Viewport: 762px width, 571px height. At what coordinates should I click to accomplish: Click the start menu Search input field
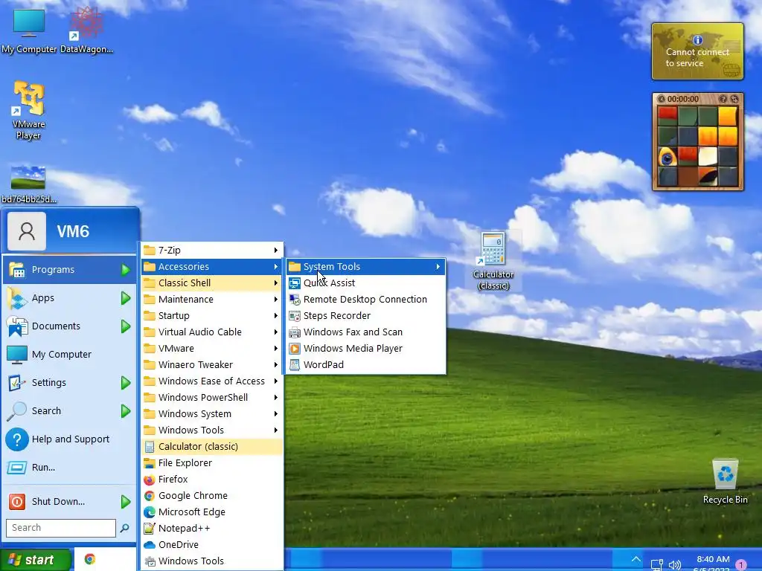[61, 528]
